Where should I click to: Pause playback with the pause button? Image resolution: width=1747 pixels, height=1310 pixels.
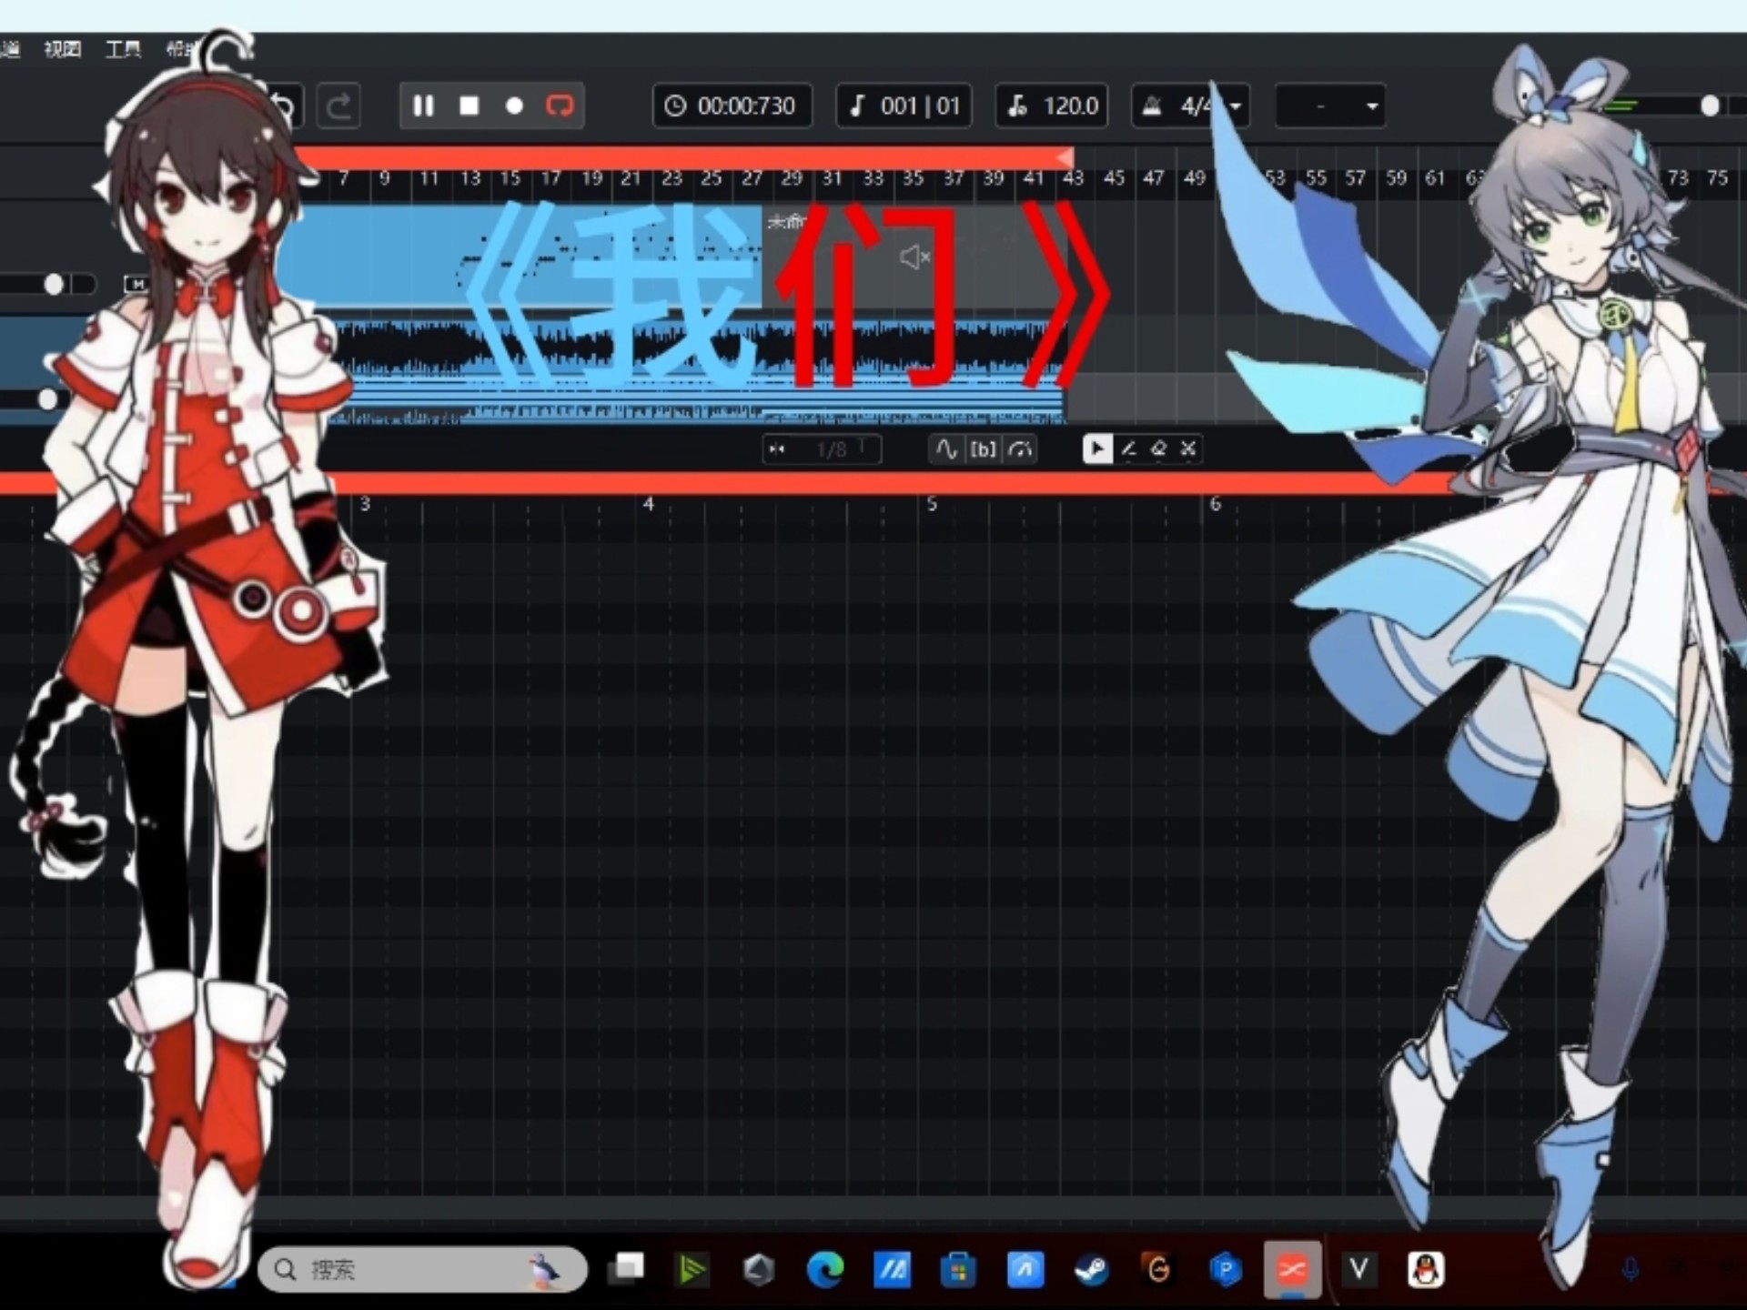coord(423,106)
